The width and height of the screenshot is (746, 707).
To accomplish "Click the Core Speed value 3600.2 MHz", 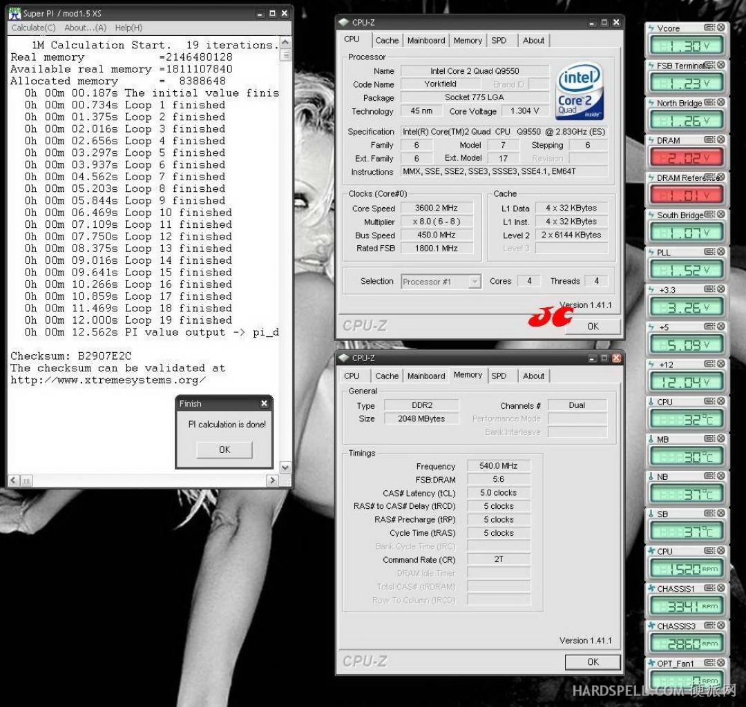I will pyautogui.click(x=437, y=208).
